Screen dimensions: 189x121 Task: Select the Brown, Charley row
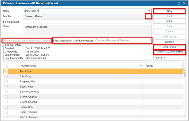click(93, 97)
